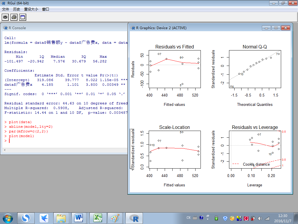Click the 'Cook's distance' legend text

click(x=256, y=164)
